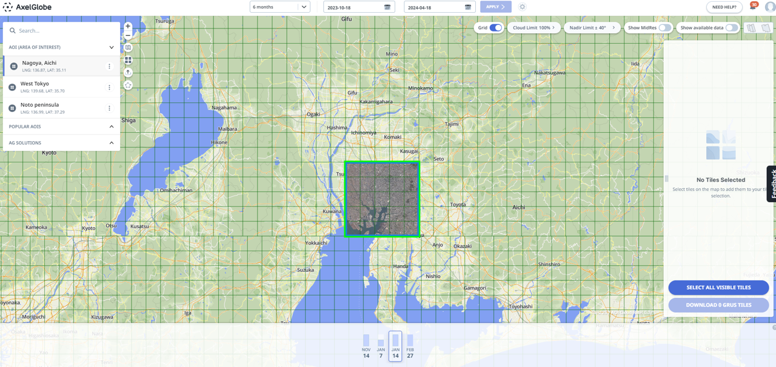Select the draw polygon tool
This screenshot has width=776, height=367.
pyautogui.click(x=128, y=85)
